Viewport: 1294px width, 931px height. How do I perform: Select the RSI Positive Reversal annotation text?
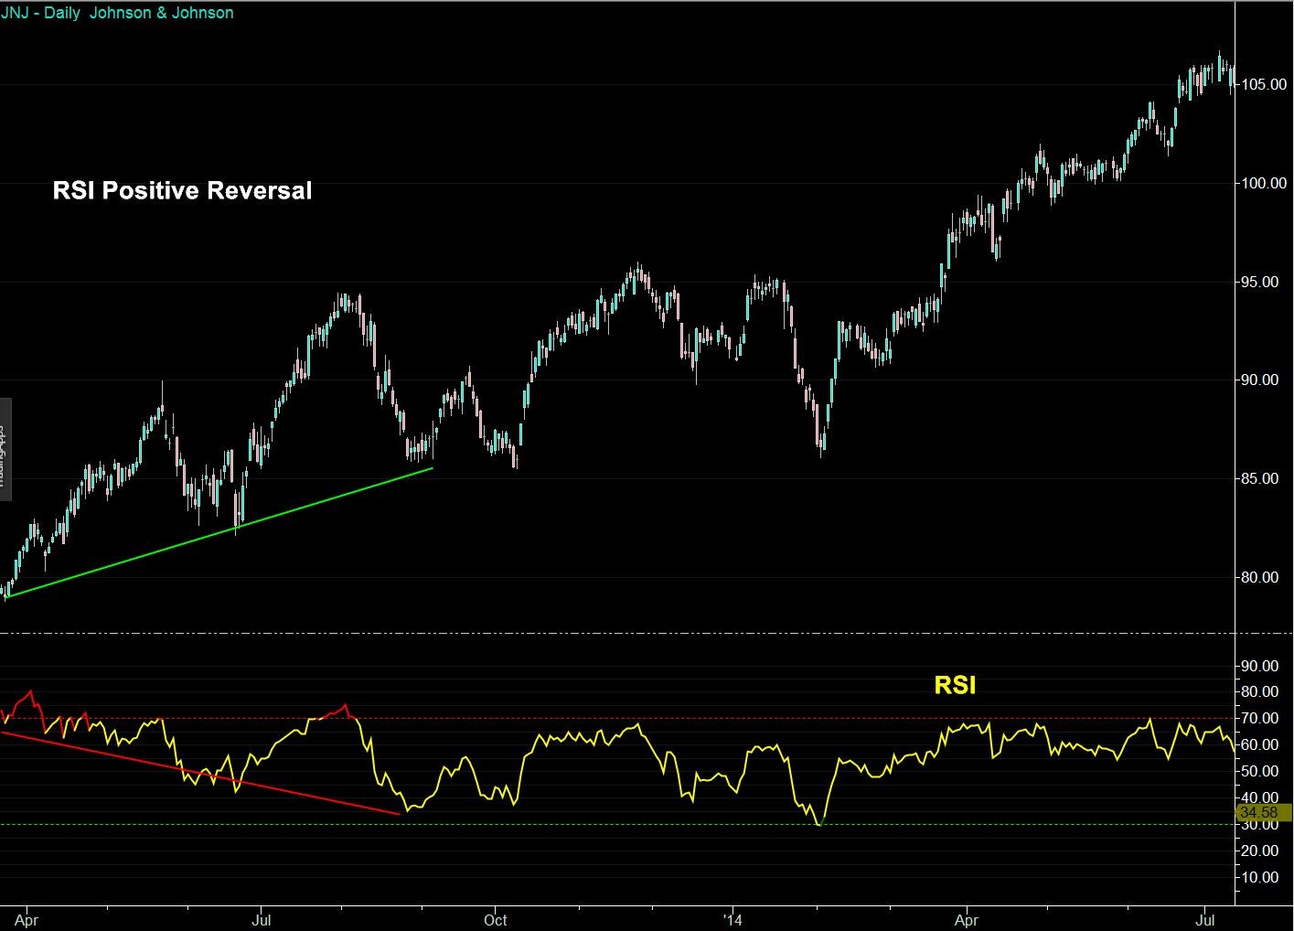[182, 190]
